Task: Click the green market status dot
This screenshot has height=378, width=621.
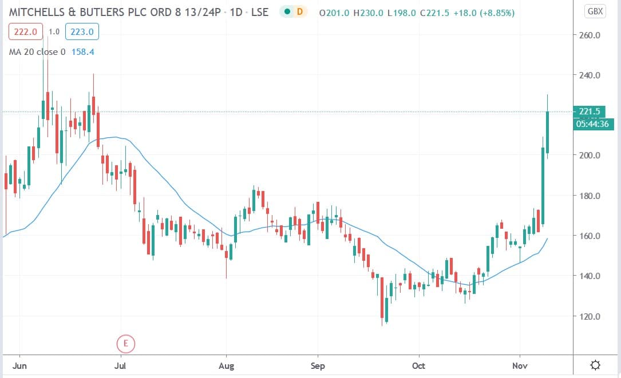Action: point(287,11)
